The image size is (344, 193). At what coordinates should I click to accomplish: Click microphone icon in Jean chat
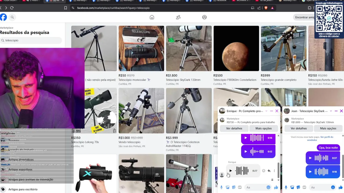[x=286, y=187]
